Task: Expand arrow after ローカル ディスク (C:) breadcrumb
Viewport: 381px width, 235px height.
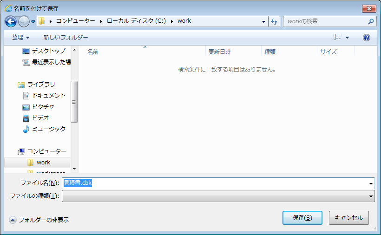Action: (172, 21)
